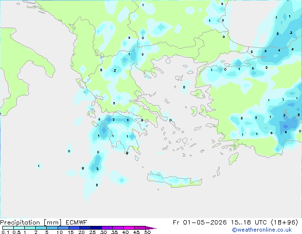The height and width of the screenshot is (234, 302).
Task: Click the 45–50 mm legend color box
Action: [140, 228]
